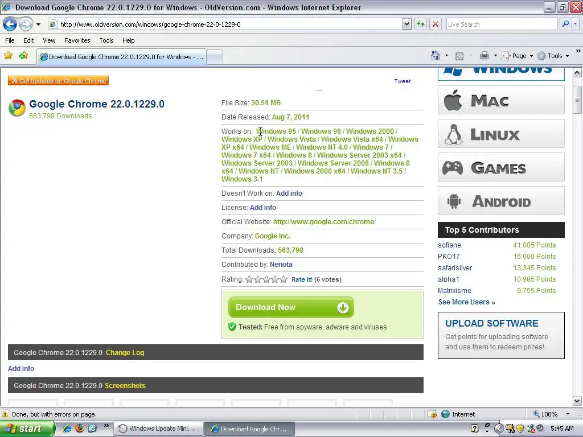This screenshot has height=437, width=583.
Task: Open Favorites Center star icon
Action: pyautogui.click(x=8, y=56)
